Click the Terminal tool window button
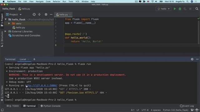 29,106
